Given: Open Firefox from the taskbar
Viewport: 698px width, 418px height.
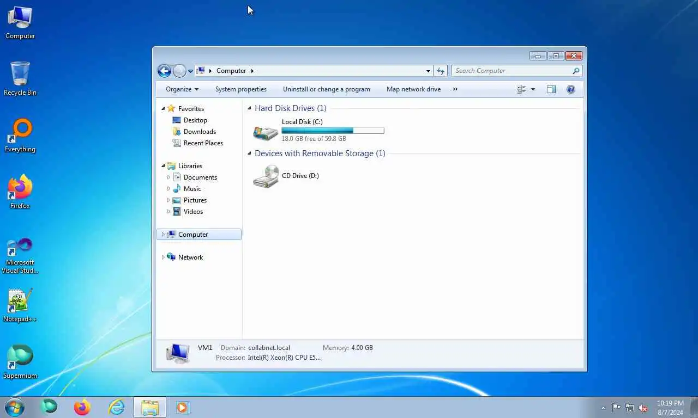Looking at the screenshot, I should click(82, 407).
